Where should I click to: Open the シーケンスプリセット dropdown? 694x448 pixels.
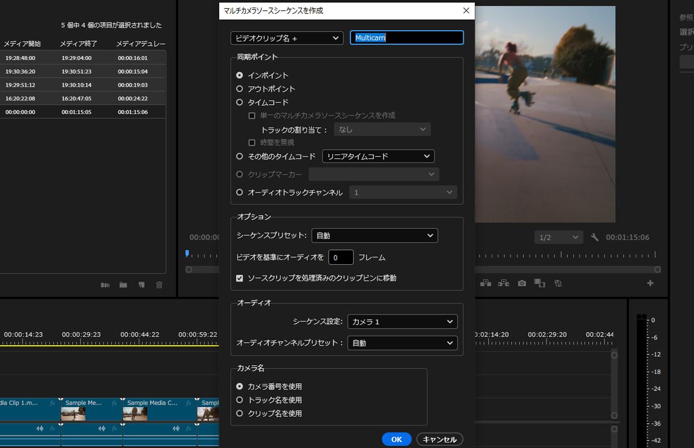pos(375,235)
